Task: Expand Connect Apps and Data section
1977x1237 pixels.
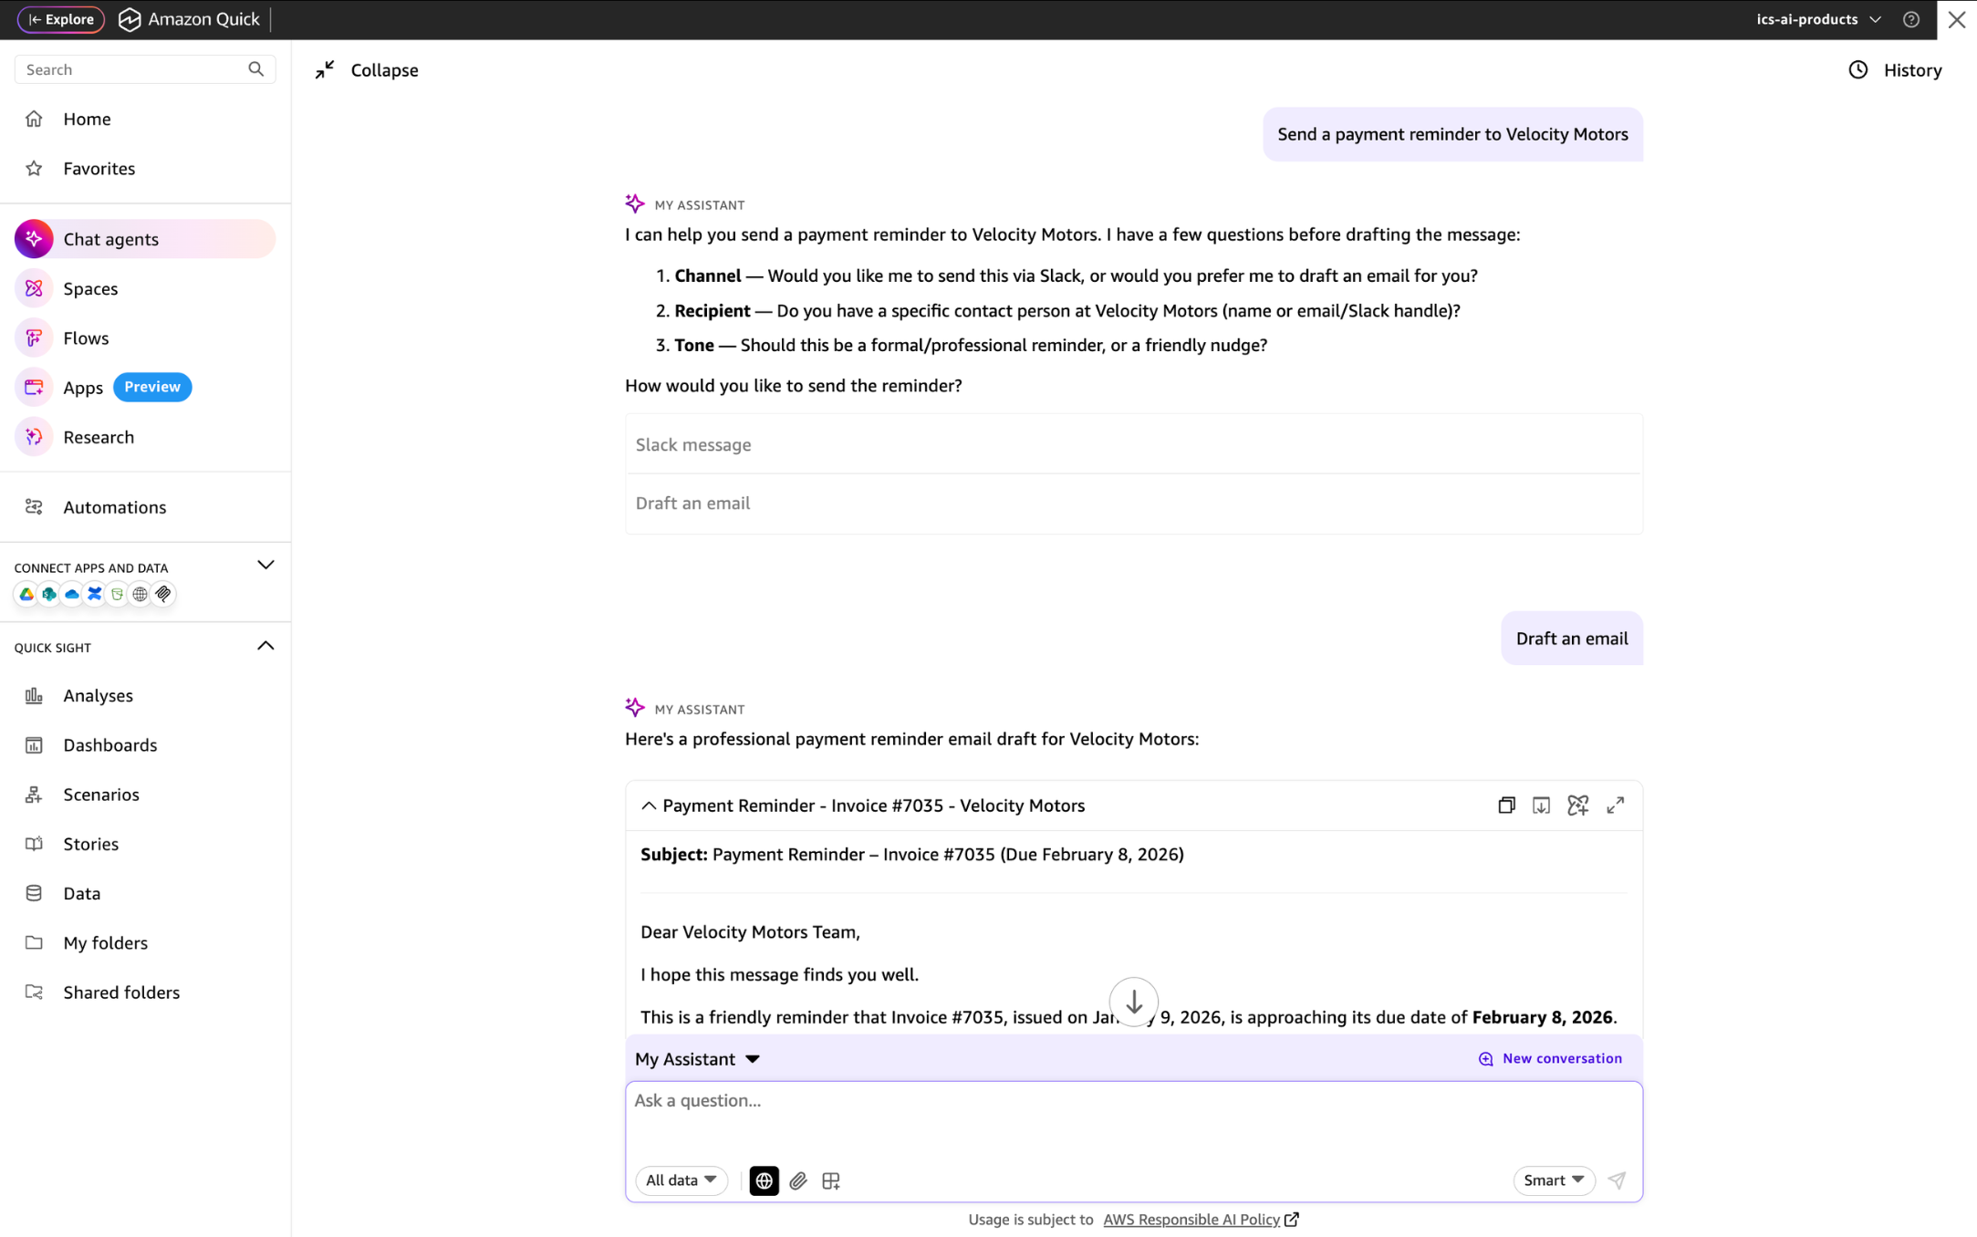Action: pyautogui.click(x=265, y=566)
